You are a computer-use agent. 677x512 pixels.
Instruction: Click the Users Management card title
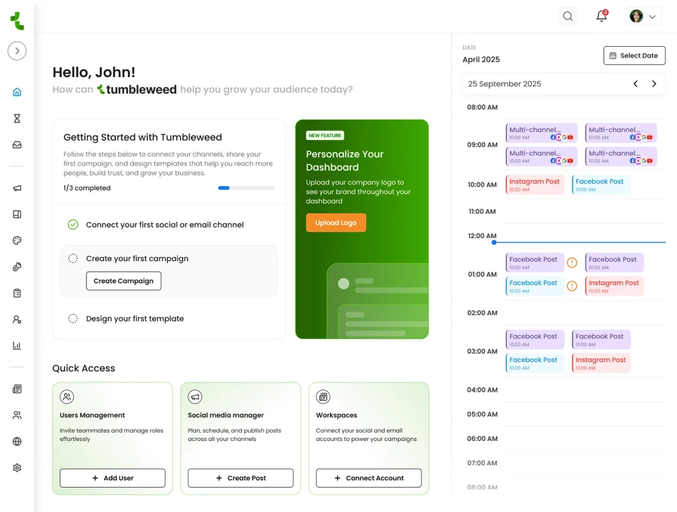coord(92,415)
